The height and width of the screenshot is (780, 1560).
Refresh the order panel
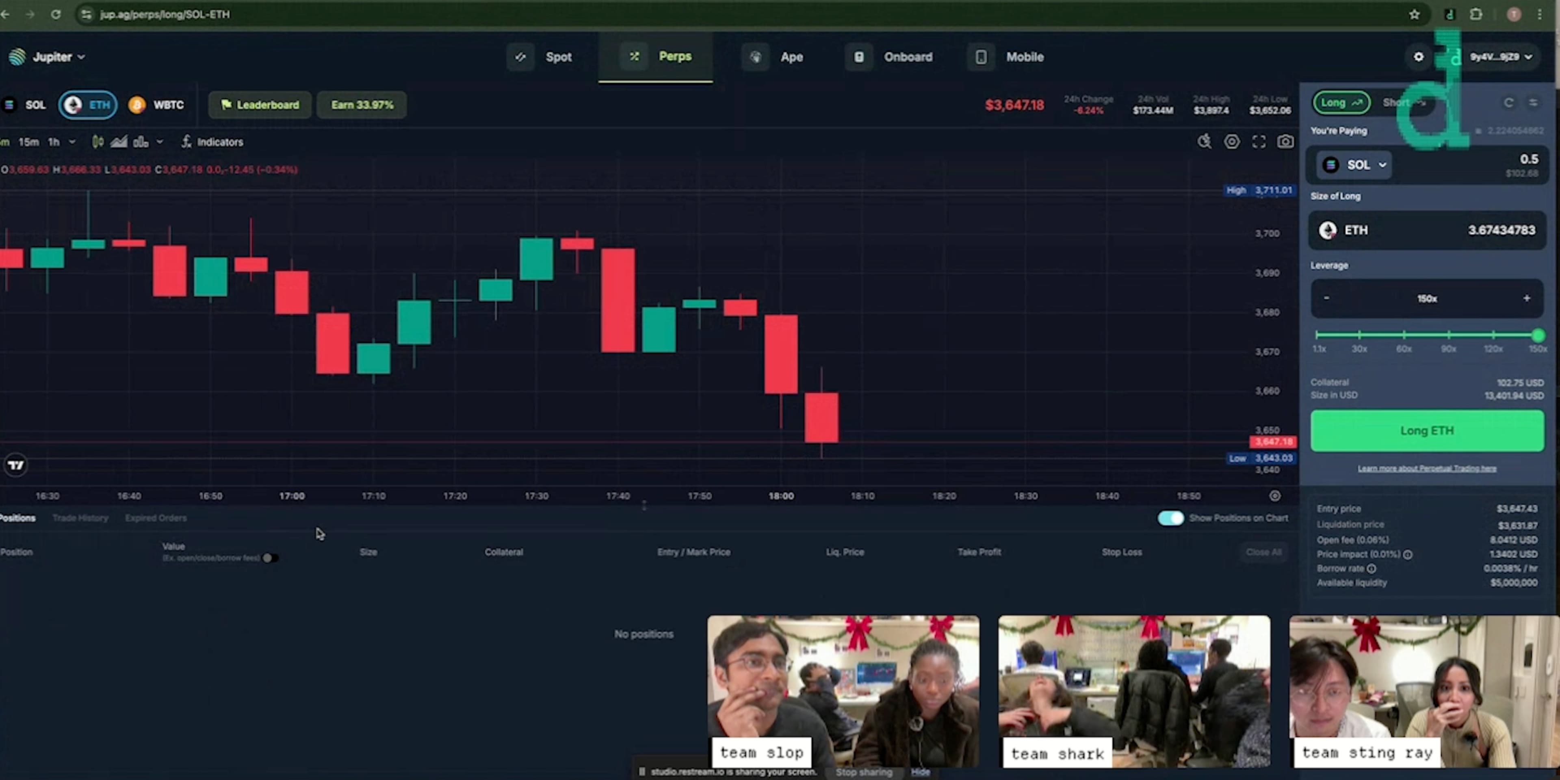pyautogui.click(x=1508, y=102)
